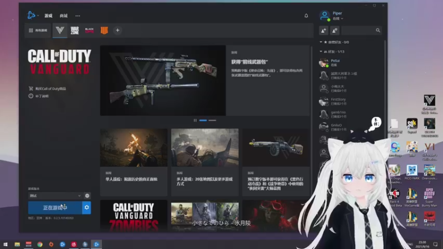This screenshot has width=443, height=249.
Task: Expand the online status dropdown
Action: pyautogui.click(x=338, y=19)
